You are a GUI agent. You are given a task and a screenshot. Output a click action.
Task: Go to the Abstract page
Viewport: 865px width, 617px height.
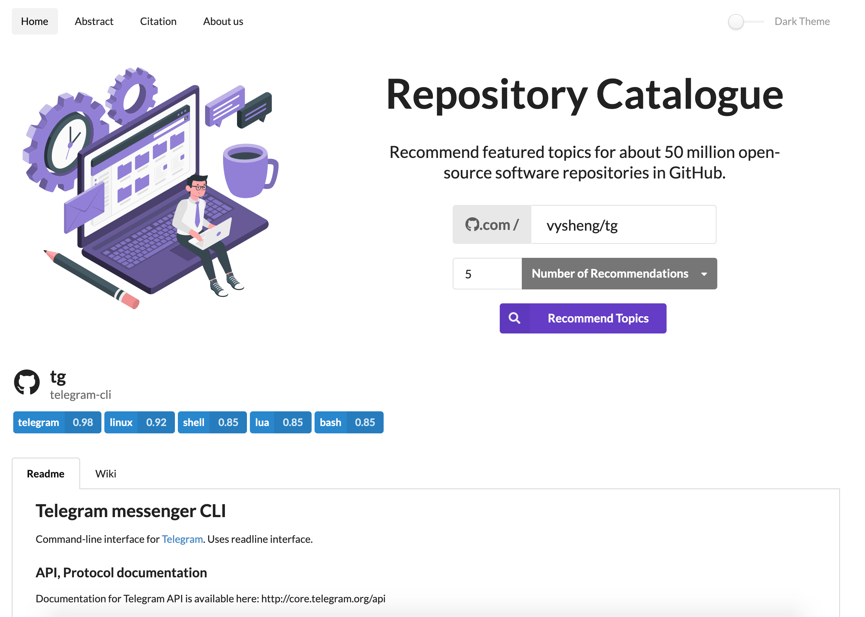point(94,21)
